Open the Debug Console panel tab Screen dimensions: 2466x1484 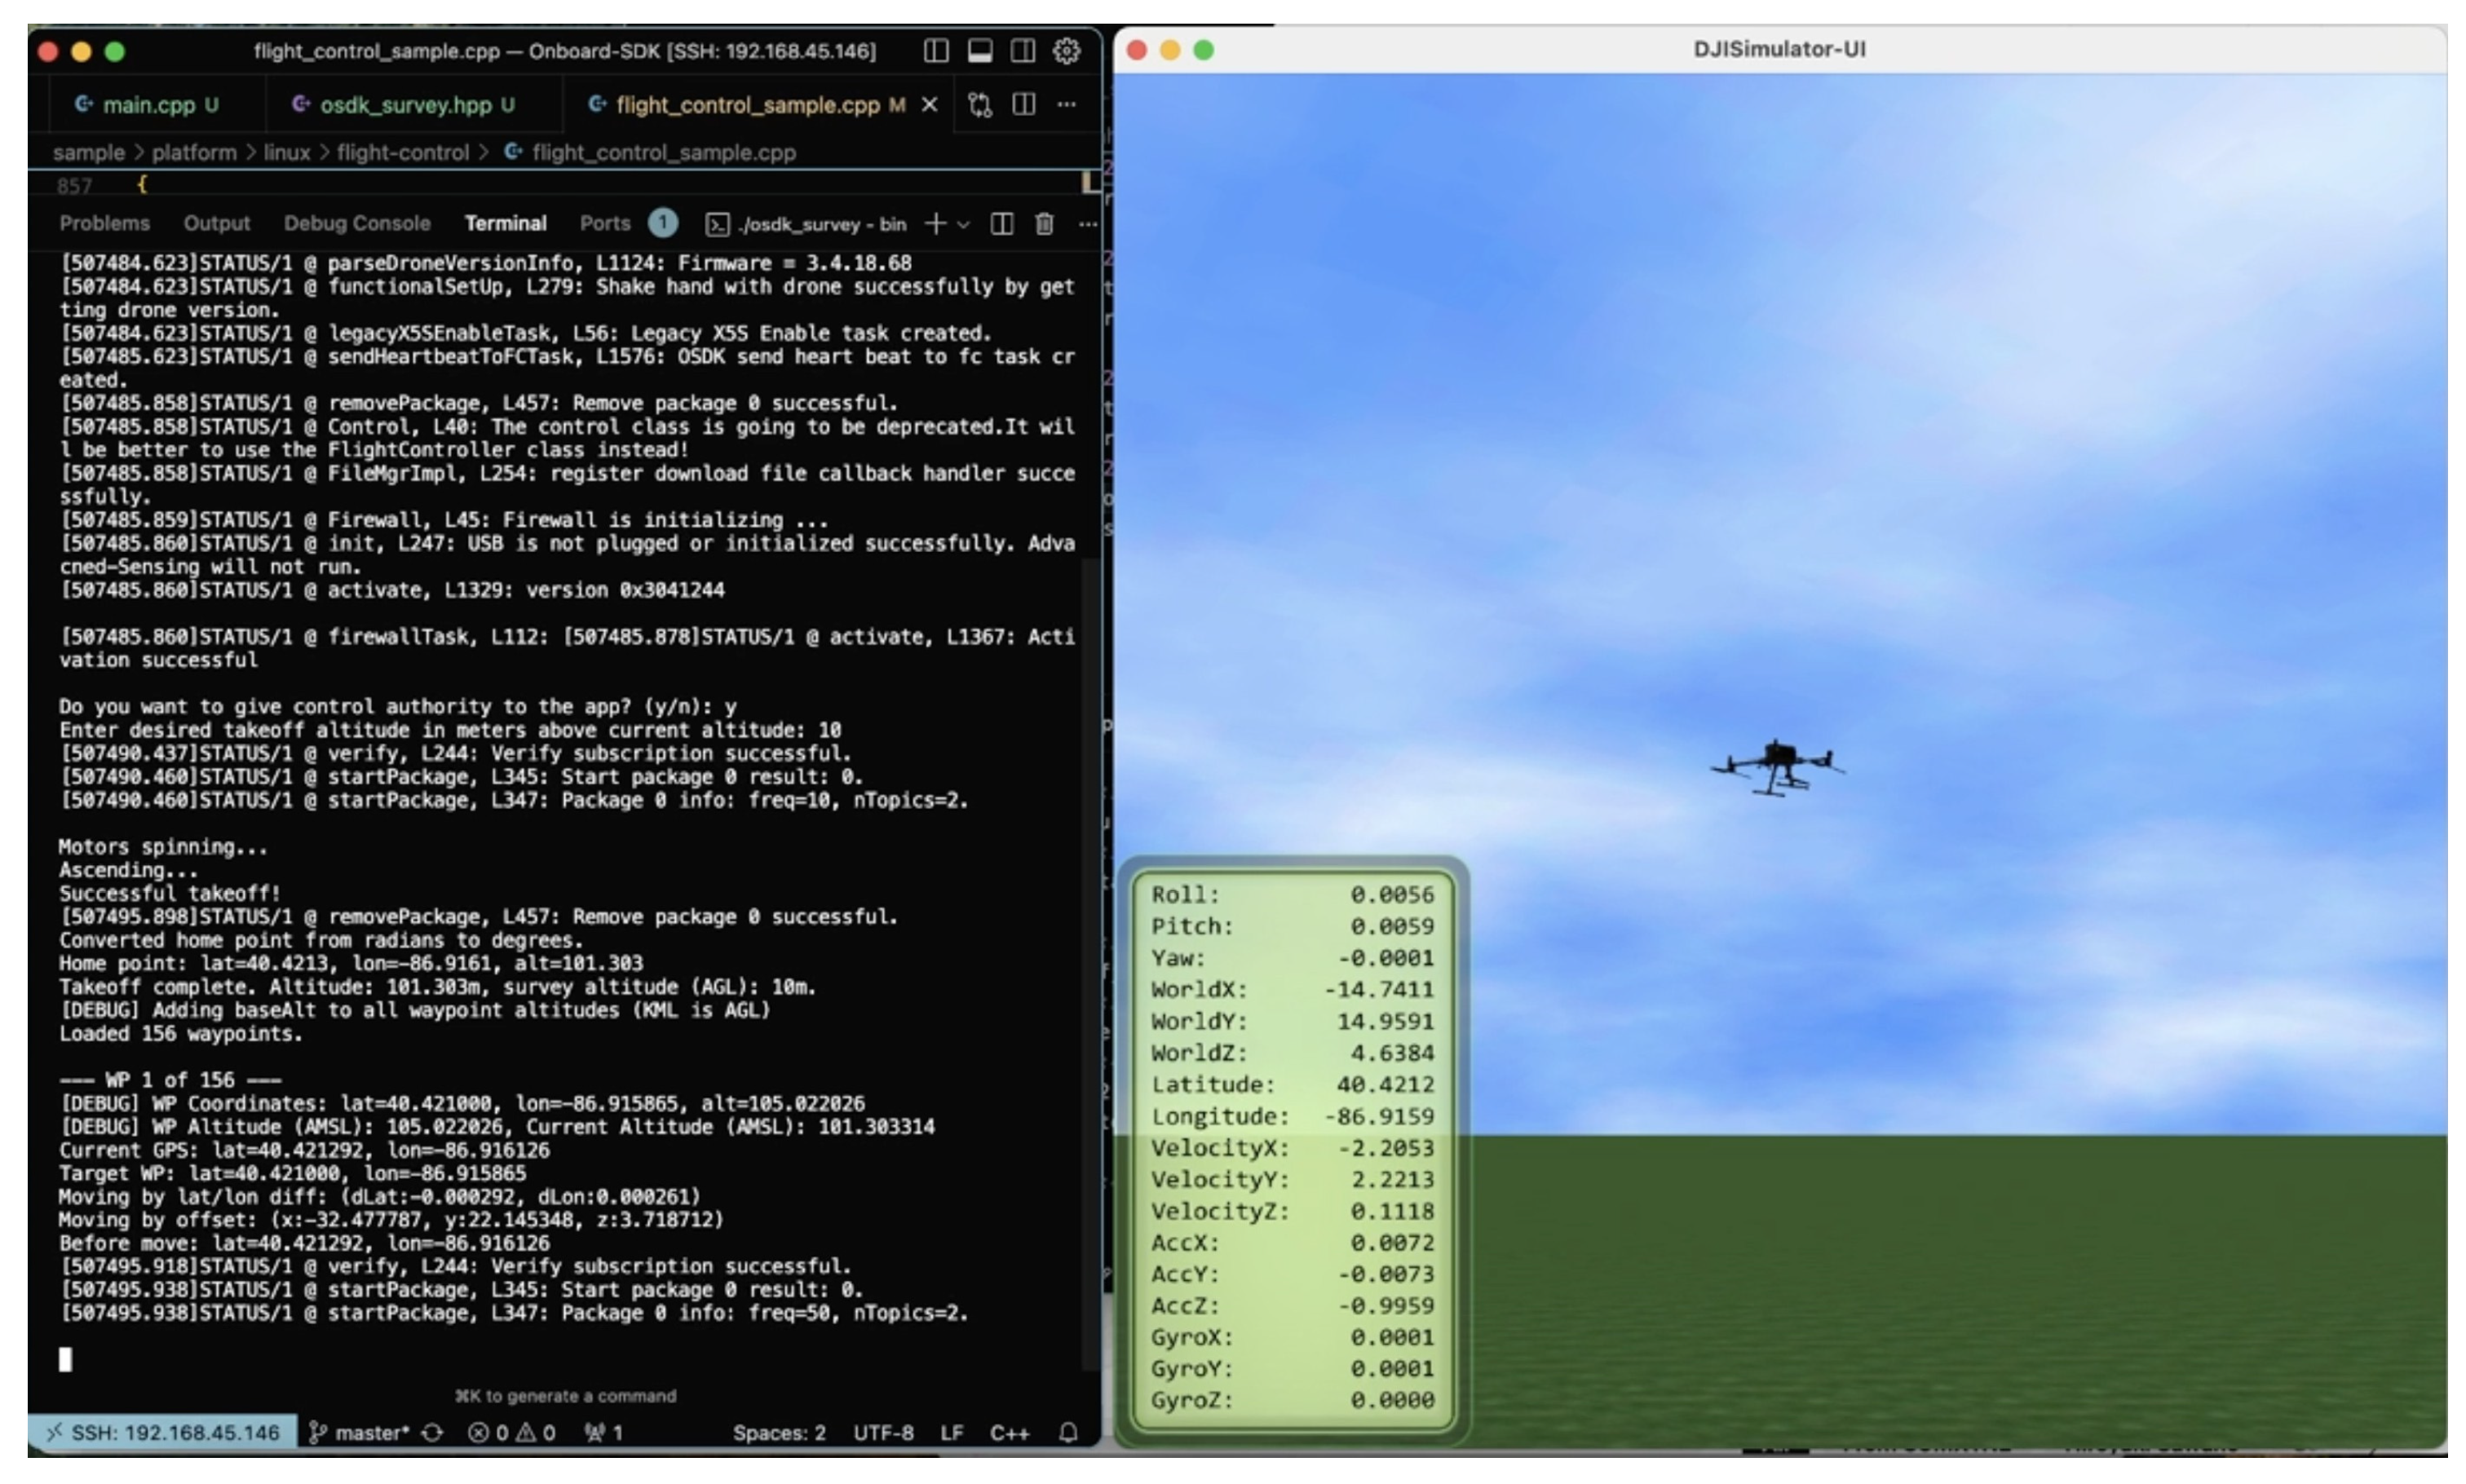[x=356, y=224]
